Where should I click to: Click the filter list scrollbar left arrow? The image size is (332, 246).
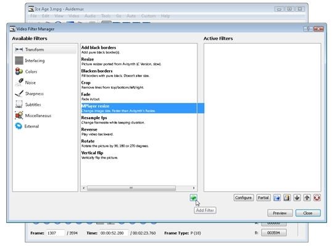[84, 188]
